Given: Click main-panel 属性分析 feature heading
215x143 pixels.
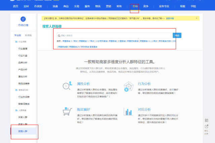Looking at the screenshot, I should 84,84.
